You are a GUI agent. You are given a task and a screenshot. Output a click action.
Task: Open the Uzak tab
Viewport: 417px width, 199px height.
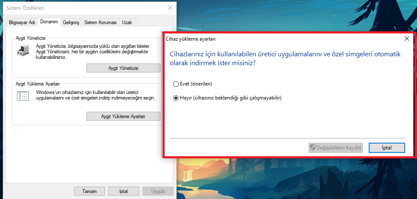point(127,22)
